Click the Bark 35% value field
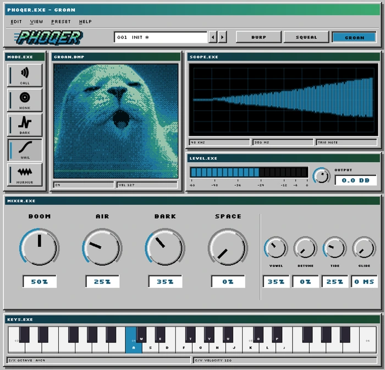The image size is (385, 370). pyautogui.click(x=165, y=281)
